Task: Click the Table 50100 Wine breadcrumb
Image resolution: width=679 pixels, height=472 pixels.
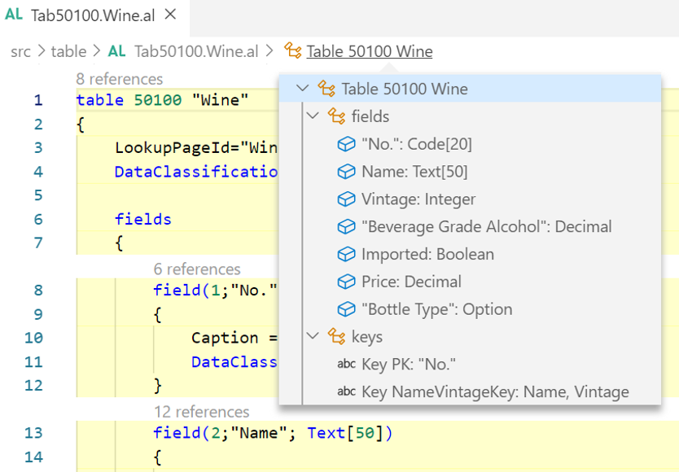Action: coord(369,51)
